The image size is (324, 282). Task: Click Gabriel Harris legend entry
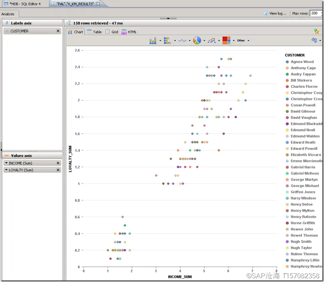pos(300,167)
